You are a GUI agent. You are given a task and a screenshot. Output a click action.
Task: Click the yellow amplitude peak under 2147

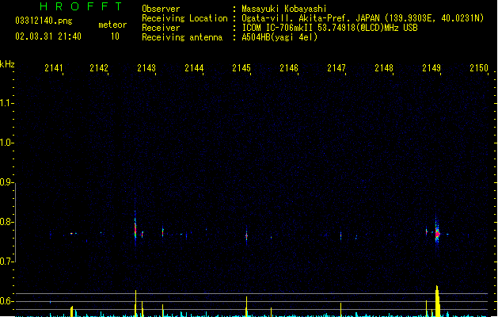(340, 310)
